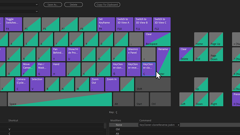Select the Alt key on keyboard
The width and height of the screenshot is (240, 135).
pos(124,99)
